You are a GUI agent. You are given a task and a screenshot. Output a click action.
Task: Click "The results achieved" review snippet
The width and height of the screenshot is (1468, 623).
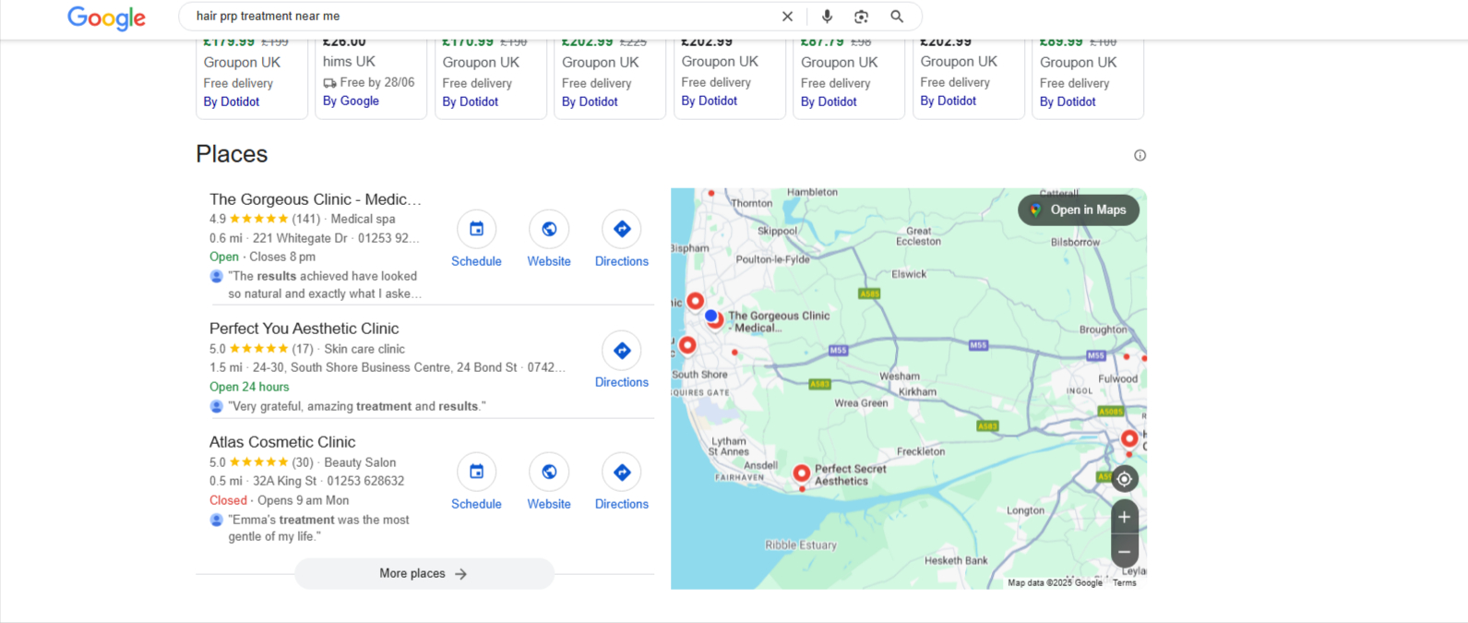point(324,284)
